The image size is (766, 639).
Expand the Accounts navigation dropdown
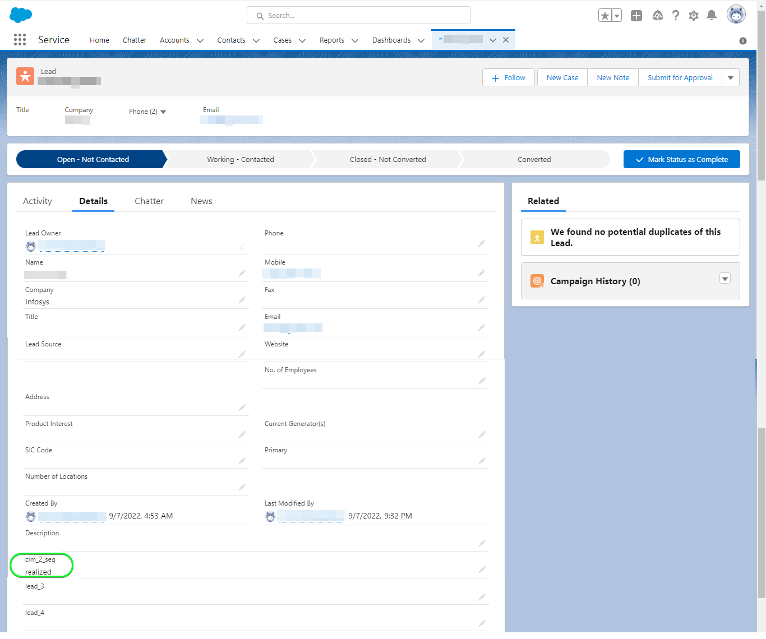[x=200, y=40]
